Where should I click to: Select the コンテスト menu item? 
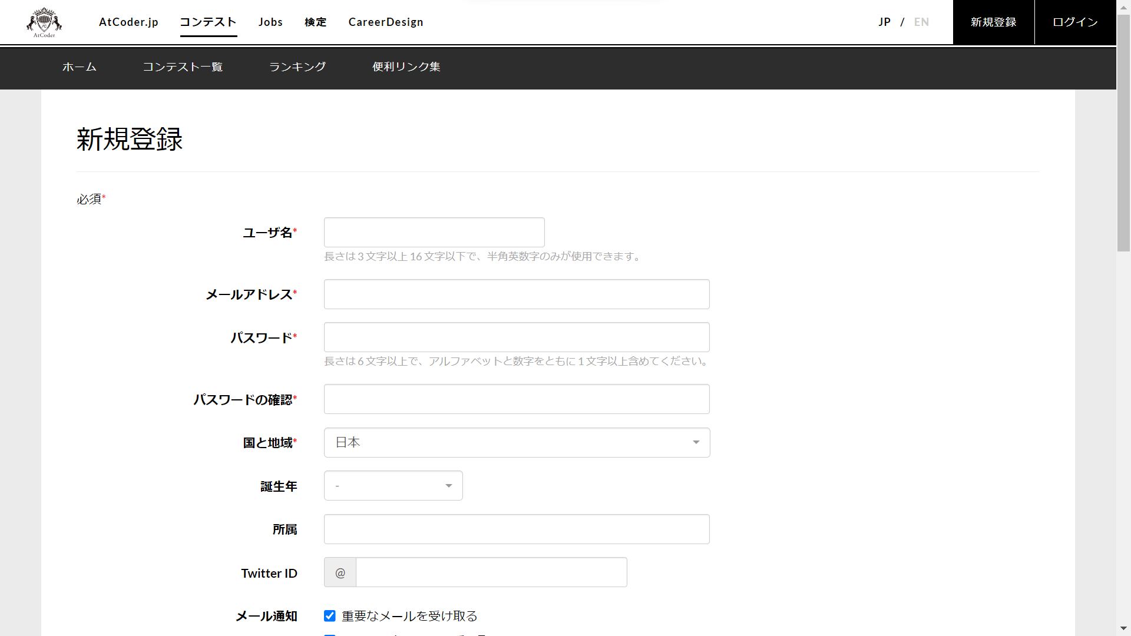(x=209, y=22)
